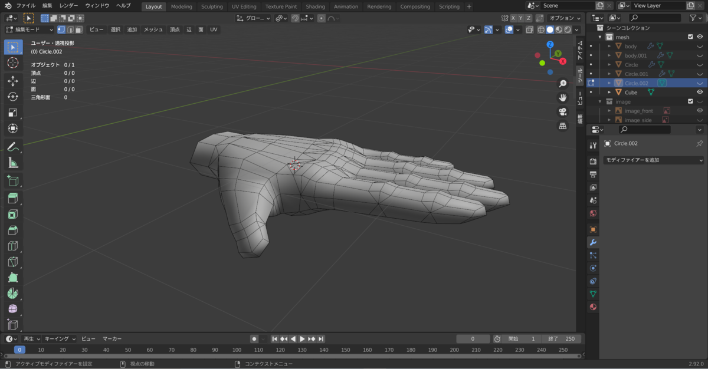Enable vertex select mode
The height and width of the screenshot is (369, 708).
(x=61, y=29)
